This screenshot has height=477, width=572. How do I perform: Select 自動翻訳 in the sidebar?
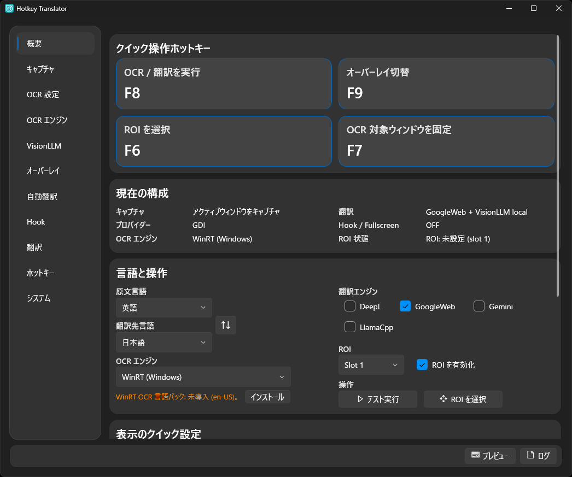point(55,196)
